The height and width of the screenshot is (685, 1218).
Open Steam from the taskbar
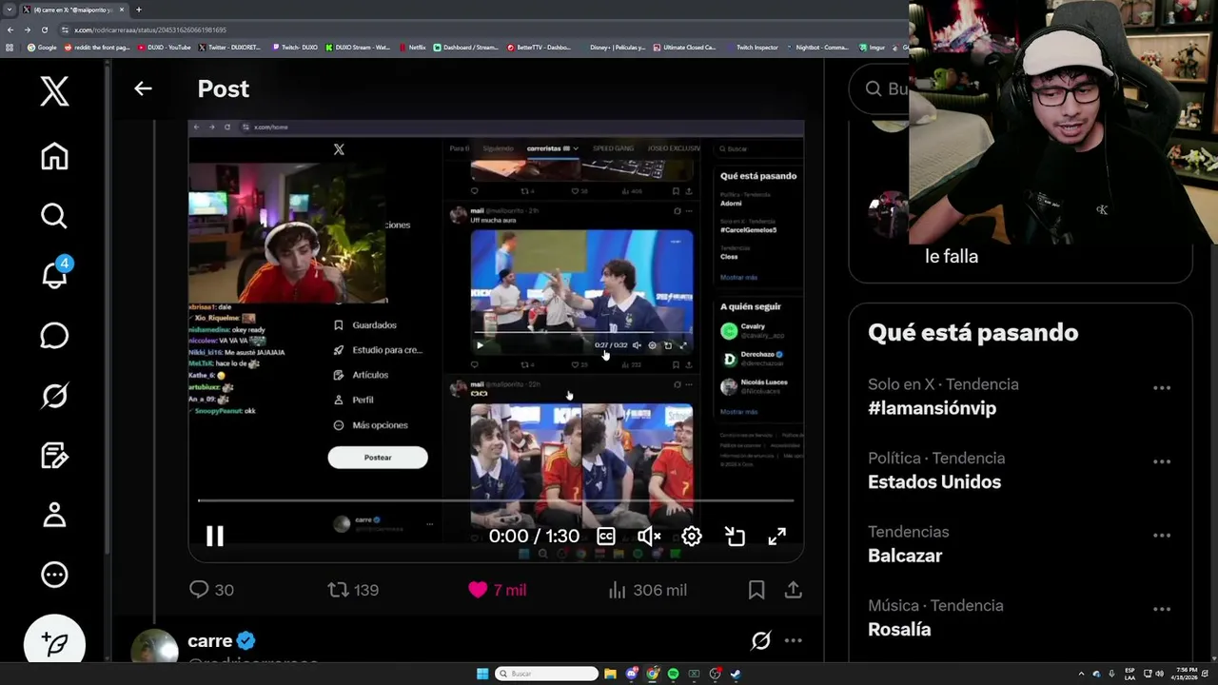tap(736, 674)
